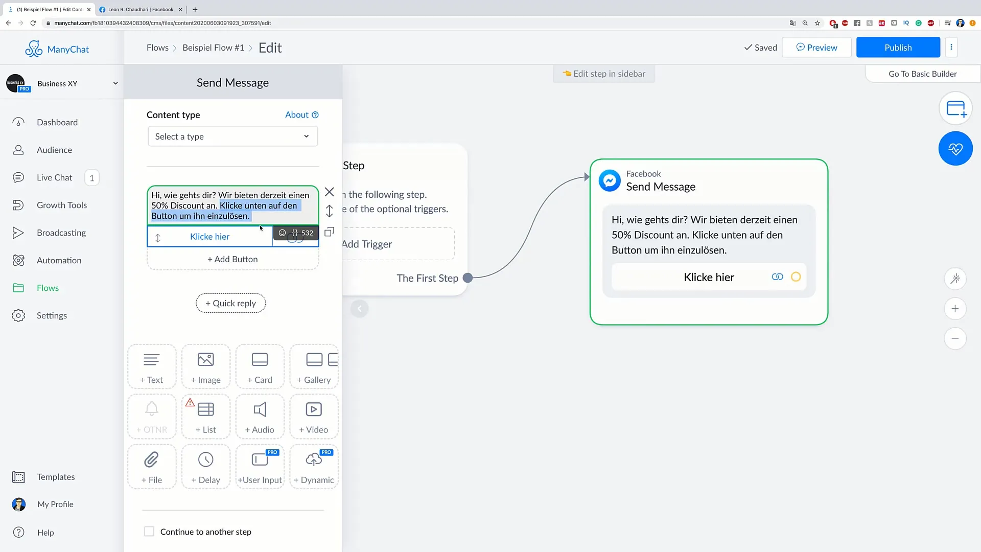Open the Broadcasting section
This screenshot has width=981, height=552.
point(61,233)
